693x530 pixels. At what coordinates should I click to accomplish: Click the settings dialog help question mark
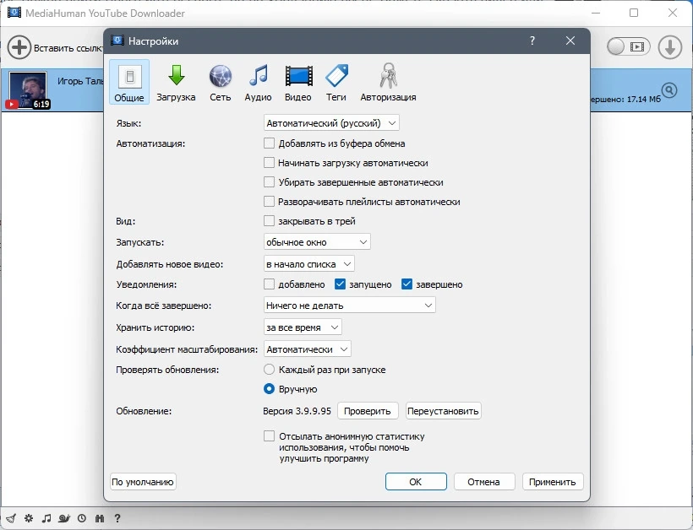click(x=532, y=41)
